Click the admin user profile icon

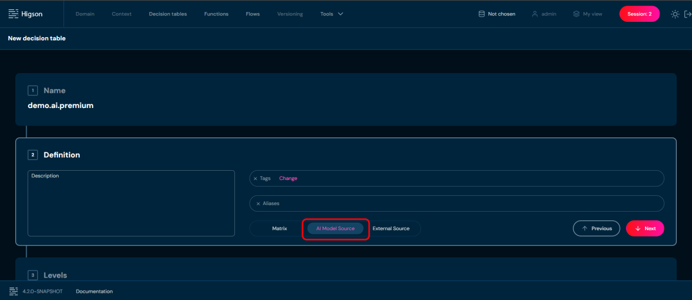[x=535, y=14]
